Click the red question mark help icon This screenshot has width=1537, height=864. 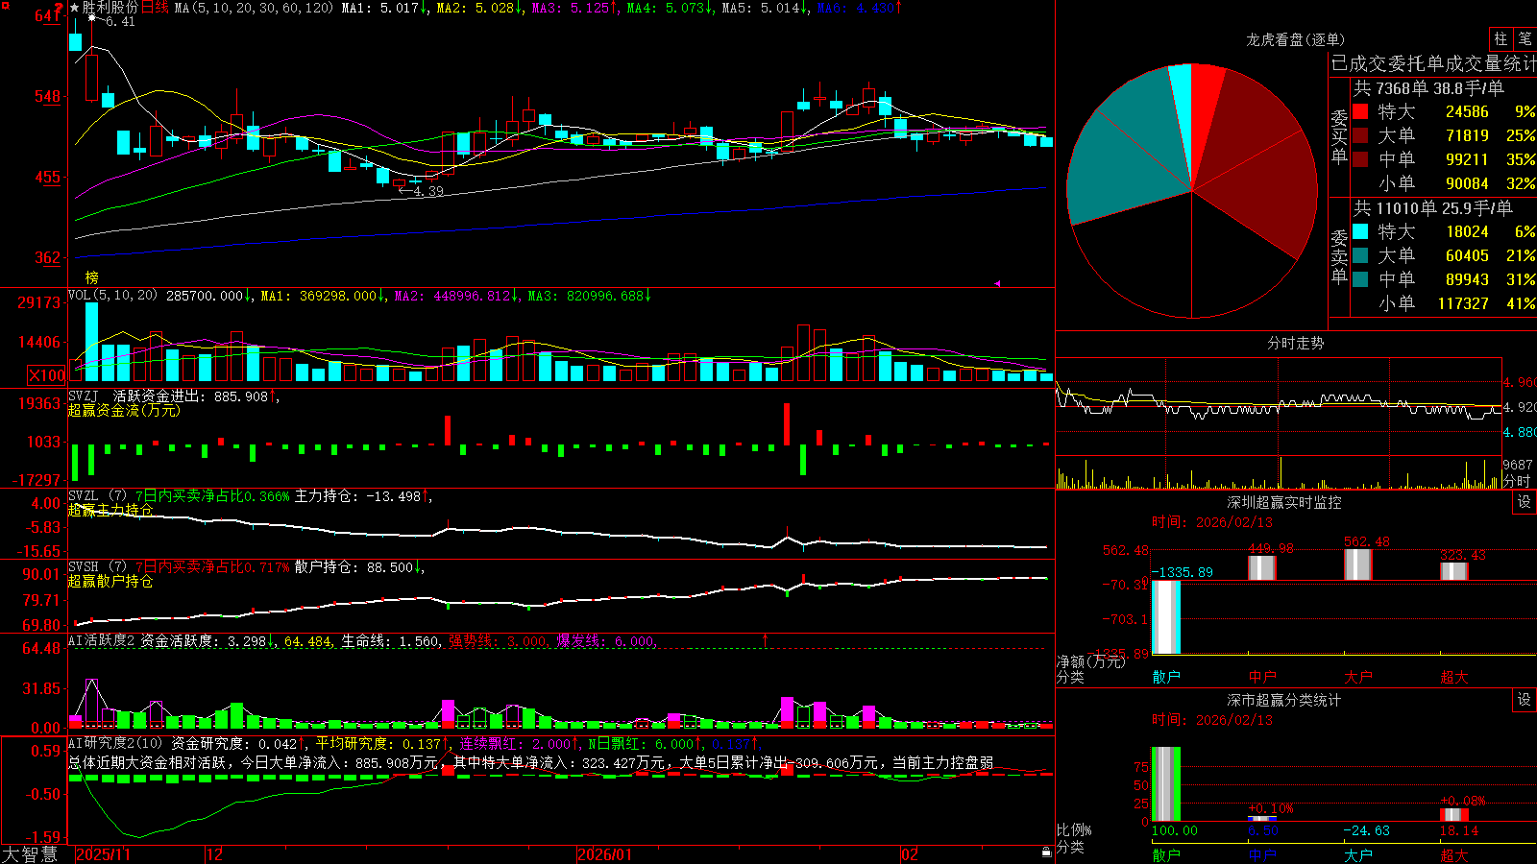coord(60,9)
